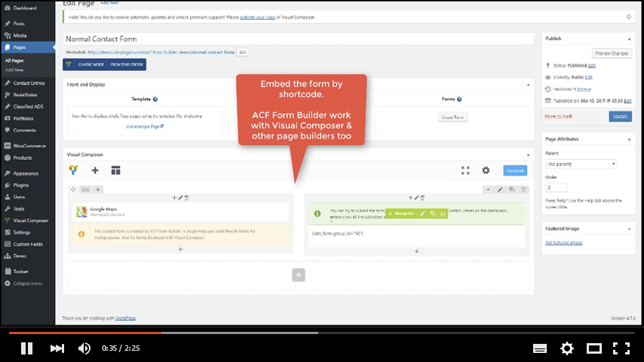Edit the row with pencil icon
The height and width of the screenshot is (362, 644).
click(x=500, y=189)
